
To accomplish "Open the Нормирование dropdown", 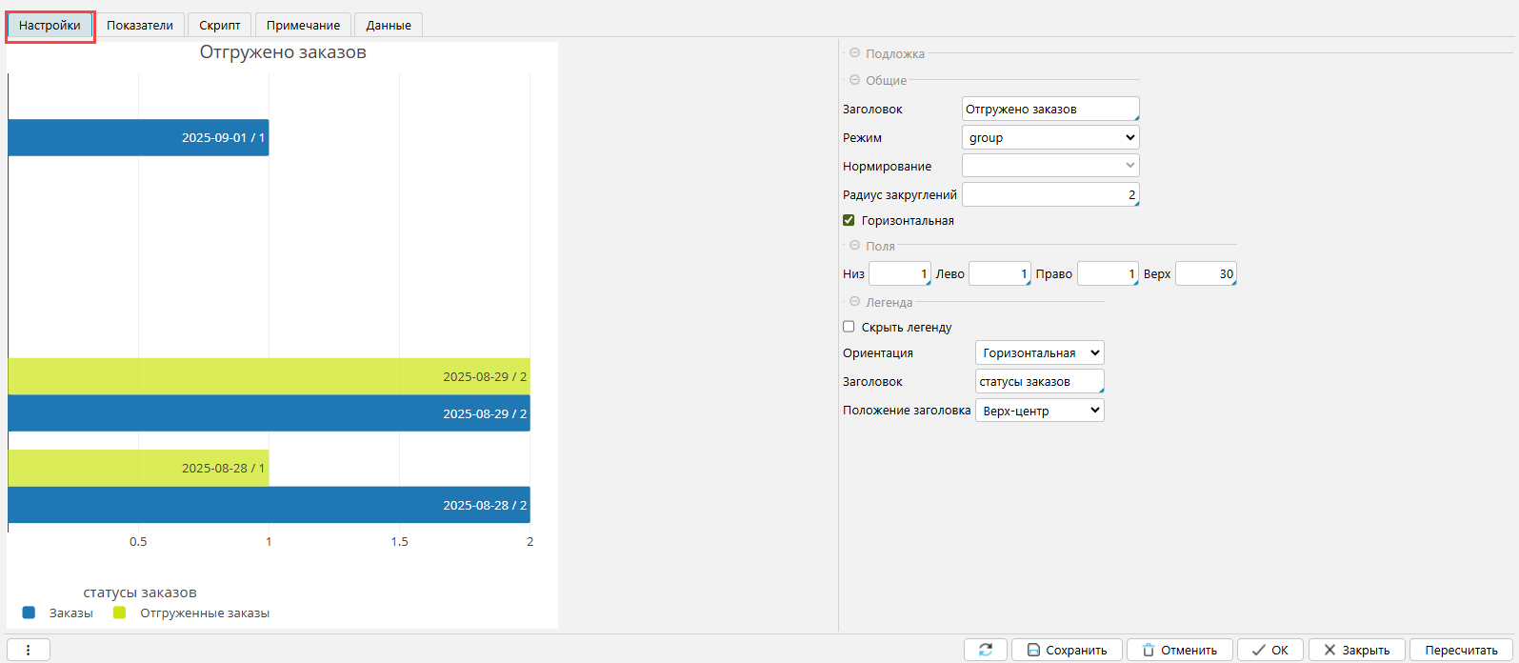I will pos(1050,166).
